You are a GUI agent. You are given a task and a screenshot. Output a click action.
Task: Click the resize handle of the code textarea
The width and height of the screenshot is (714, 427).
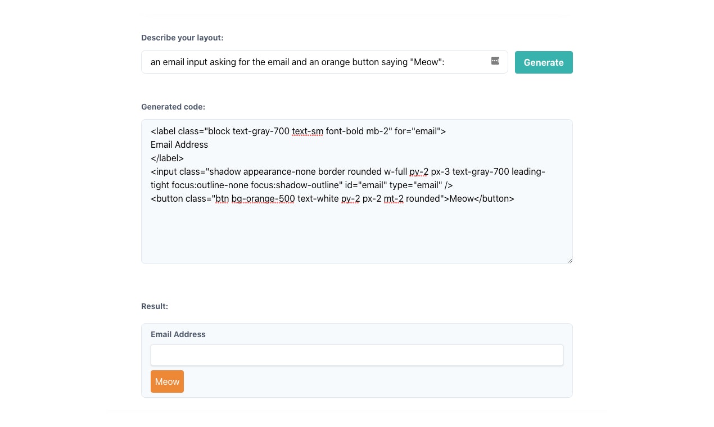click(570, 261)
